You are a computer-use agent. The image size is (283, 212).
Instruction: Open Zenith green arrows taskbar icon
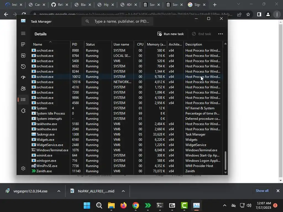point(148,205)
